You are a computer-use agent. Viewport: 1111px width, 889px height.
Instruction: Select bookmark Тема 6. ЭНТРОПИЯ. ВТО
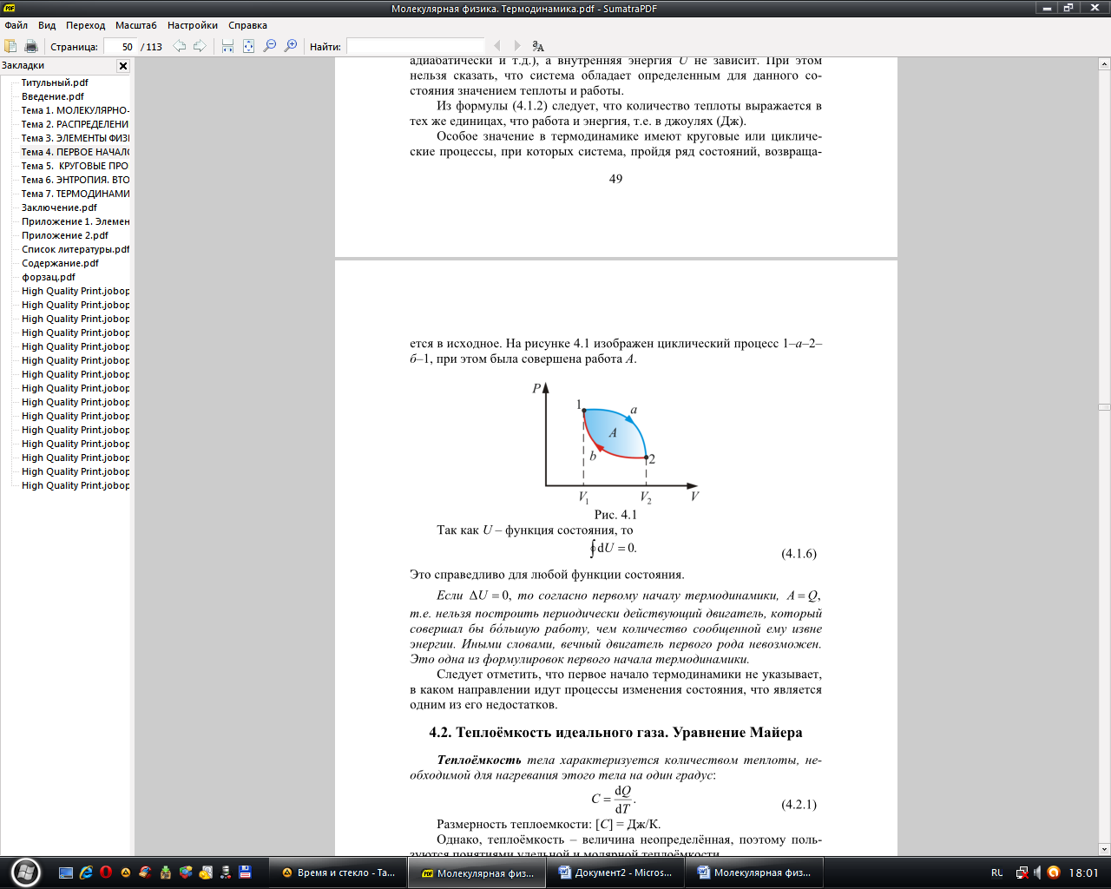[76, 180]
